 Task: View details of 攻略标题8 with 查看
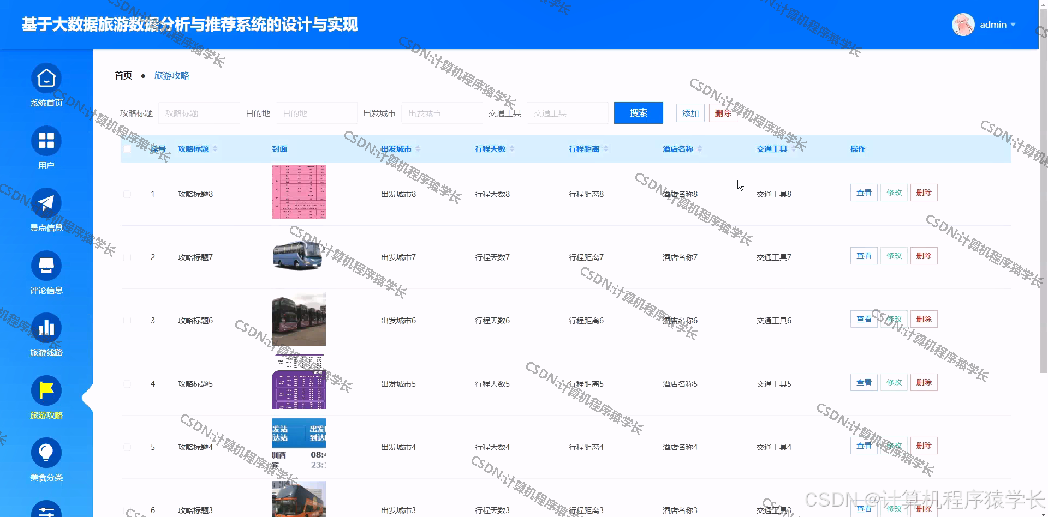[864, 193]
